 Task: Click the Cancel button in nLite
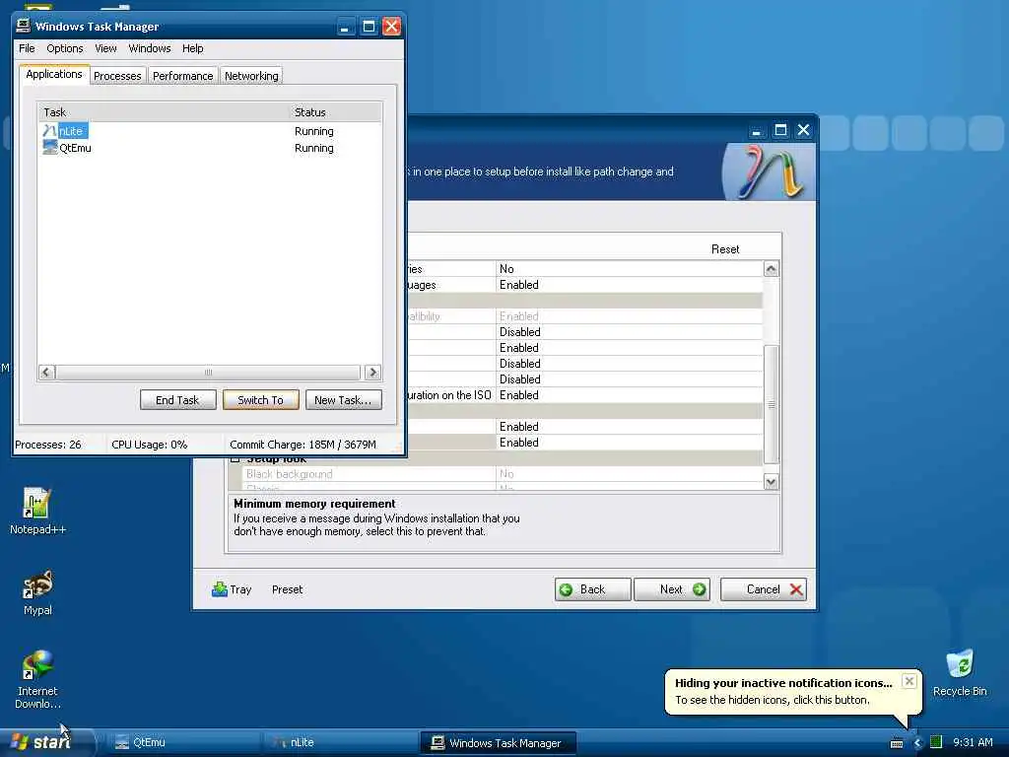(764, 589)
